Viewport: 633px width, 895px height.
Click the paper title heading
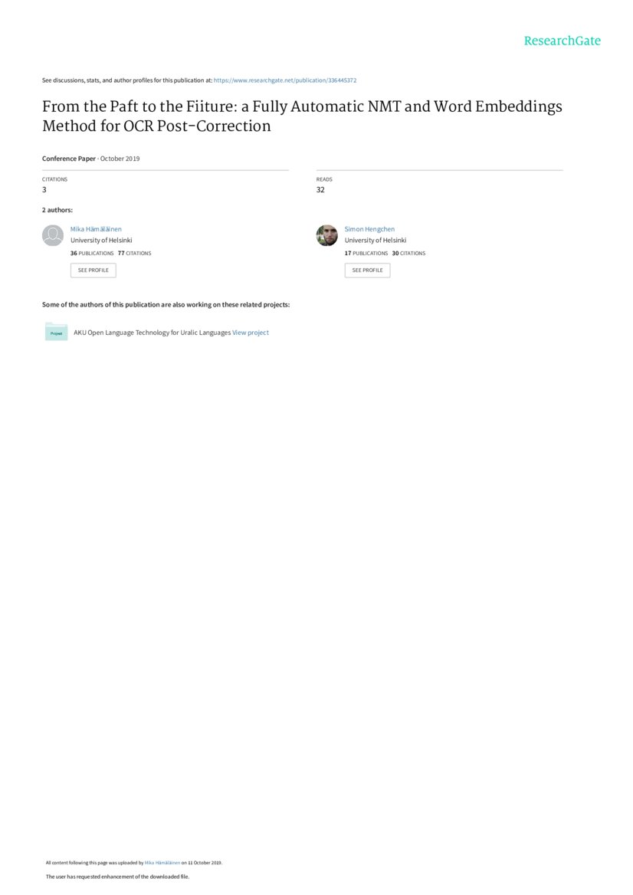coord(302,116)
